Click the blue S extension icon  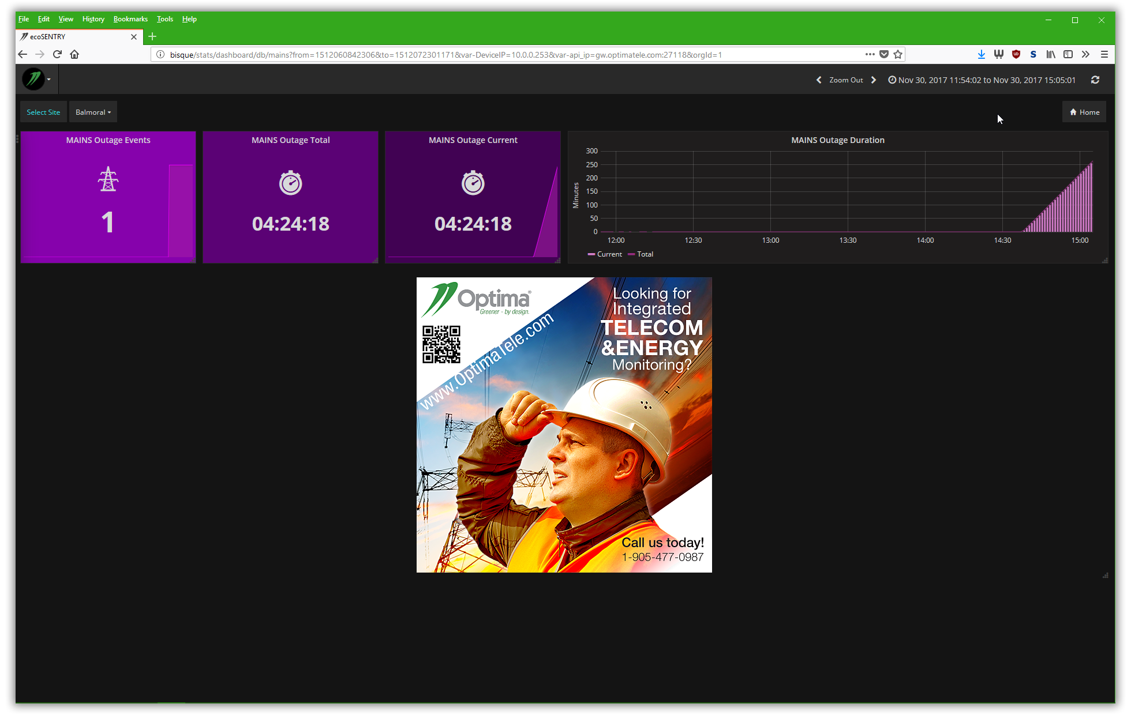tap(1033, 54)
